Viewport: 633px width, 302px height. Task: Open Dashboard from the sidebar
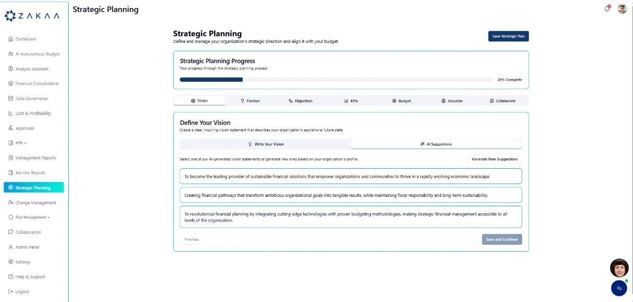click(x=25, y=39)
